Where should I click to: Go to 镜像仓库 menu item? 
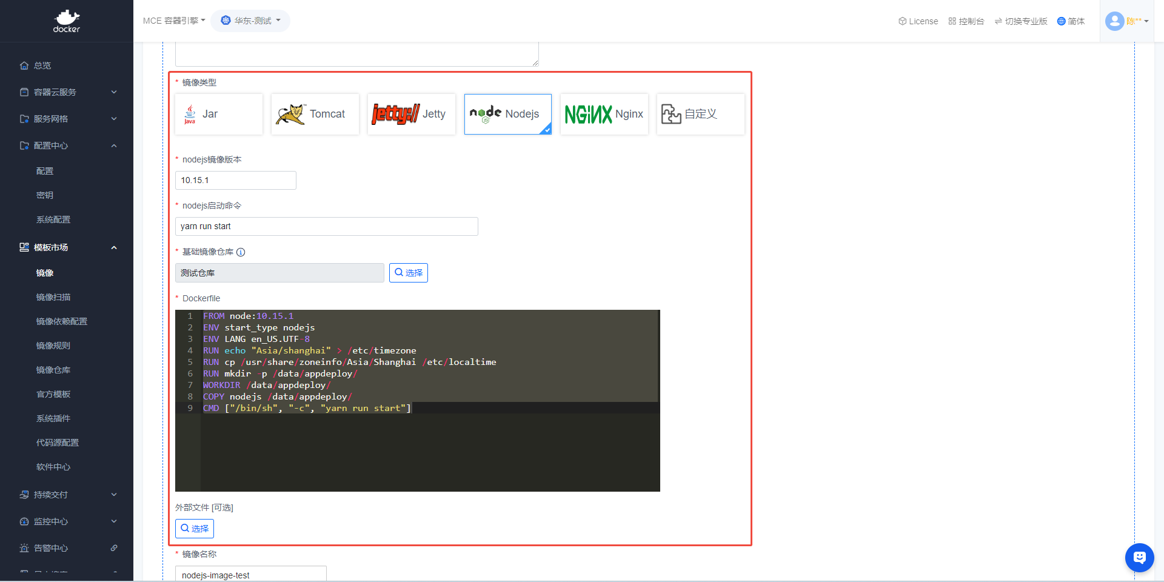click(53, 370)
